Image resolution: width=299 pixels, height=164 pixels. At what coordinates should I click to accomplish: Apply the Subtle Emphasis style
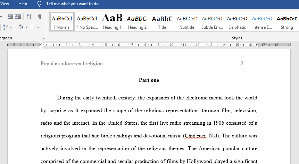click(x=212, y=22)
